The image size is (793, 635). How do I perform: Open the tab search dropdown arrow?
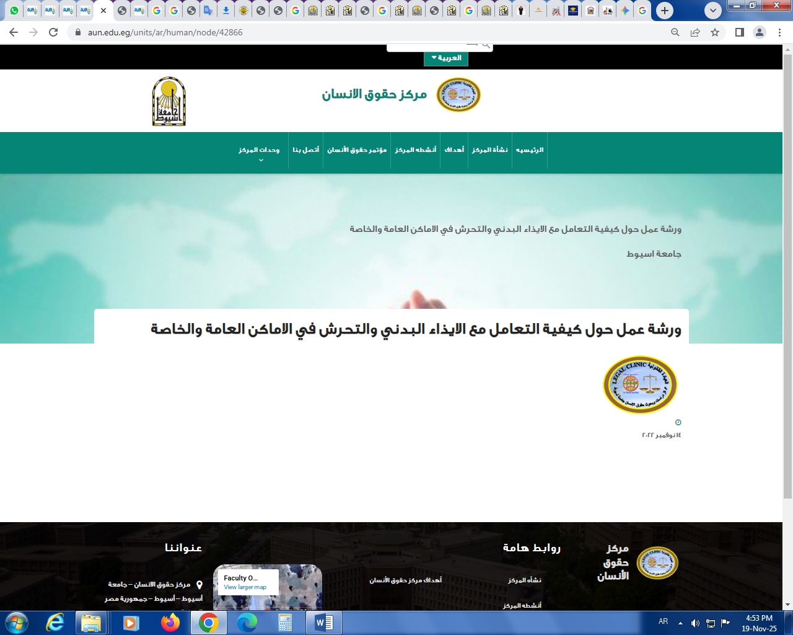tap(713, 11)
